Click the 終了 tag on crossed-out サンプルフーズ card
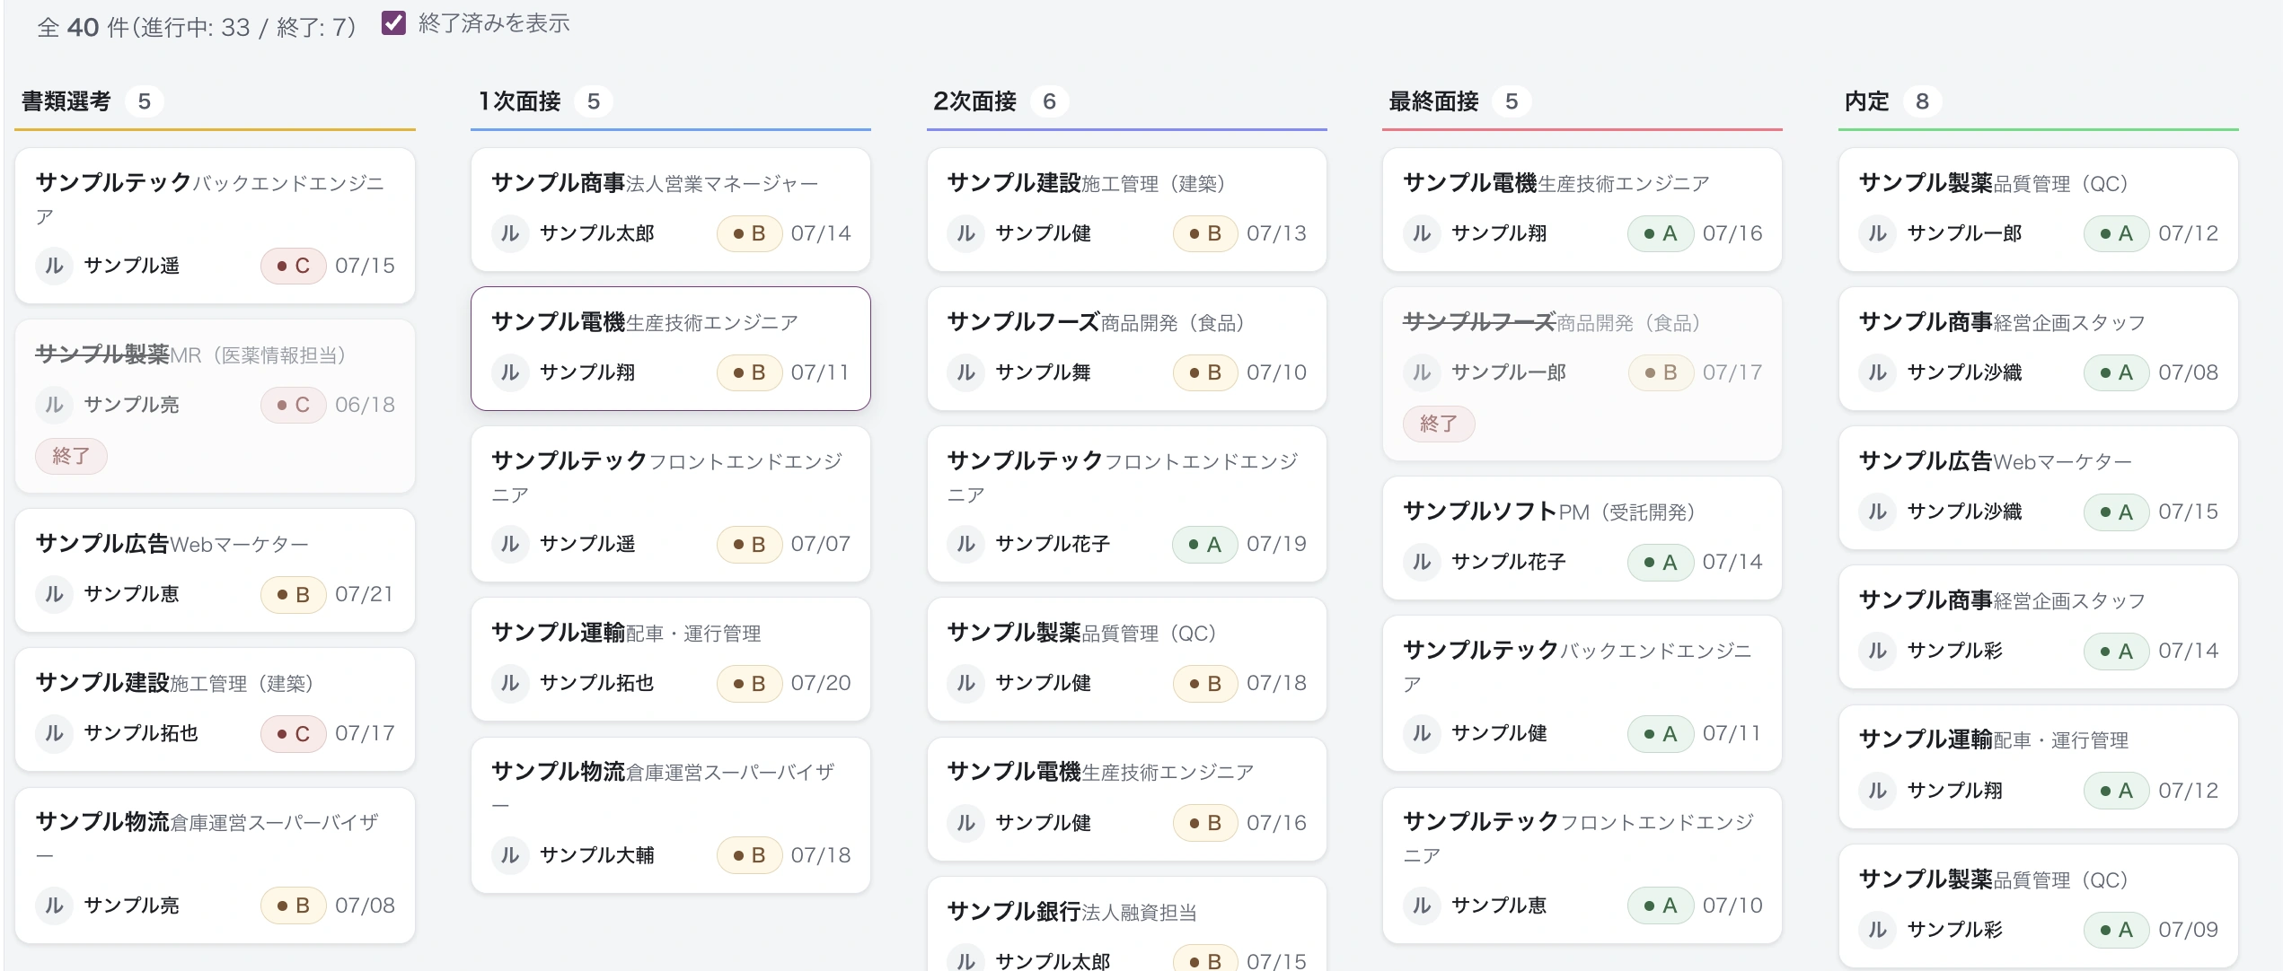 pyautogui.click(x=1439, y=424)
